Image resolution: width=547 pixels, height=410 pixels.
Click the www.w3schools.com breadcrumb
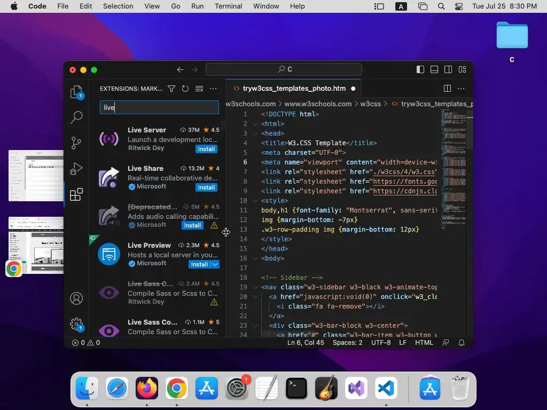(318, 104)
